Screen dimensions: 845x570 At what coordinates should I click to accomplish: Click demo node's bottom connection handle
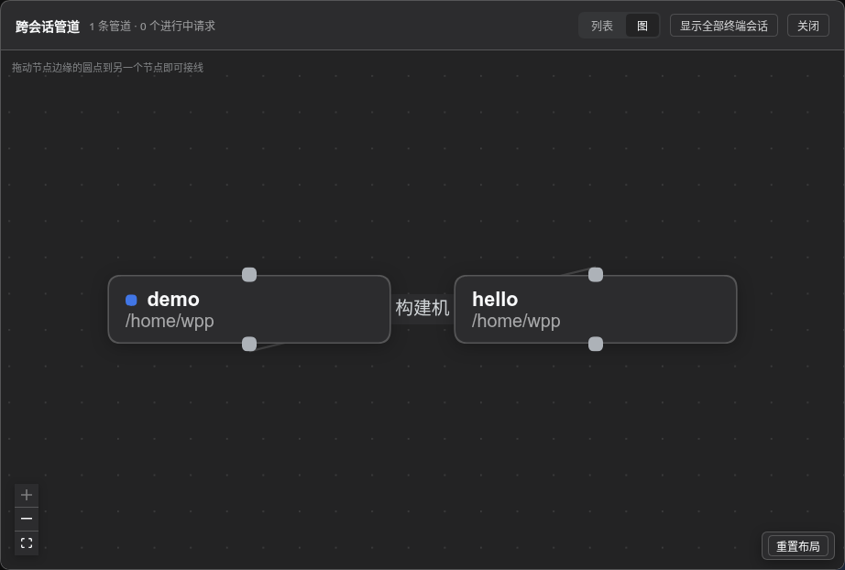pyautogui.click(x=249, y=344)
